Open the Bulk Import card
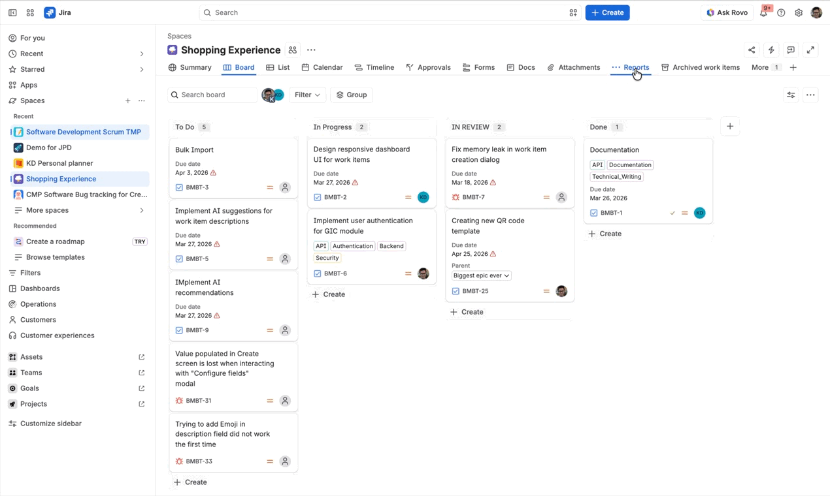Screen dimensions: 830x496 tap(233, 168)
